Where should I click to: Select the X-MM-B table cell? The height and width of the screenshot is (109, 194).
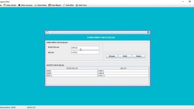[x=123, y=73]
